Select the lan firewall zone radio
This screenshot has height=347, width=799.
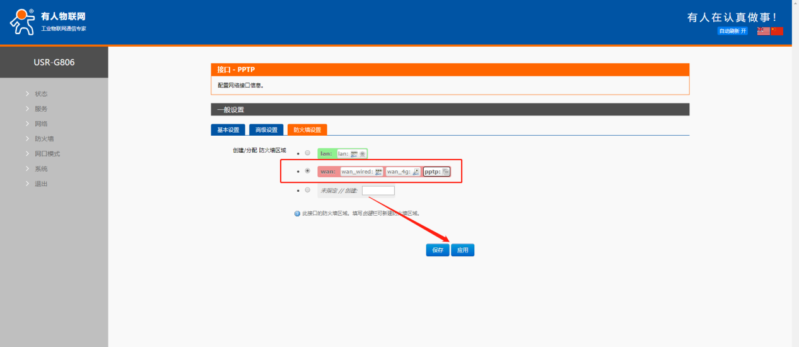[307, 153]
